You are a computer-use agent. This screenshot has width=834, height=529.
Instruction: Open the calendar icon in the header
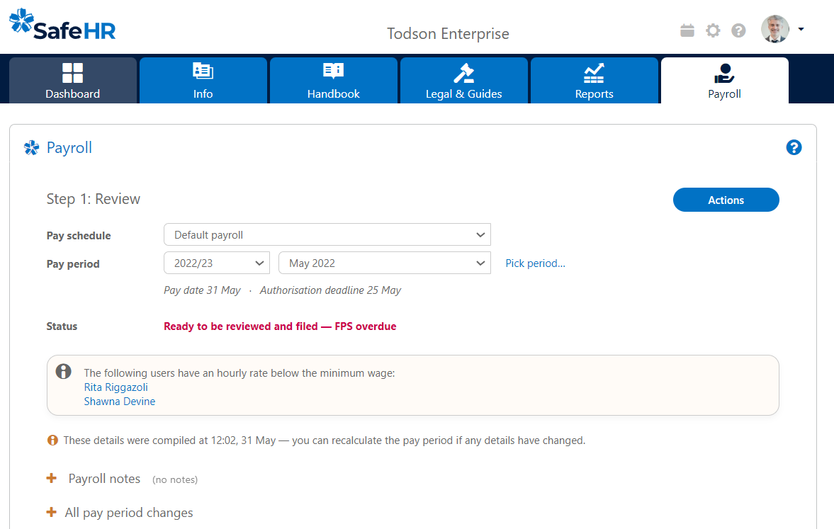[687, 30]
